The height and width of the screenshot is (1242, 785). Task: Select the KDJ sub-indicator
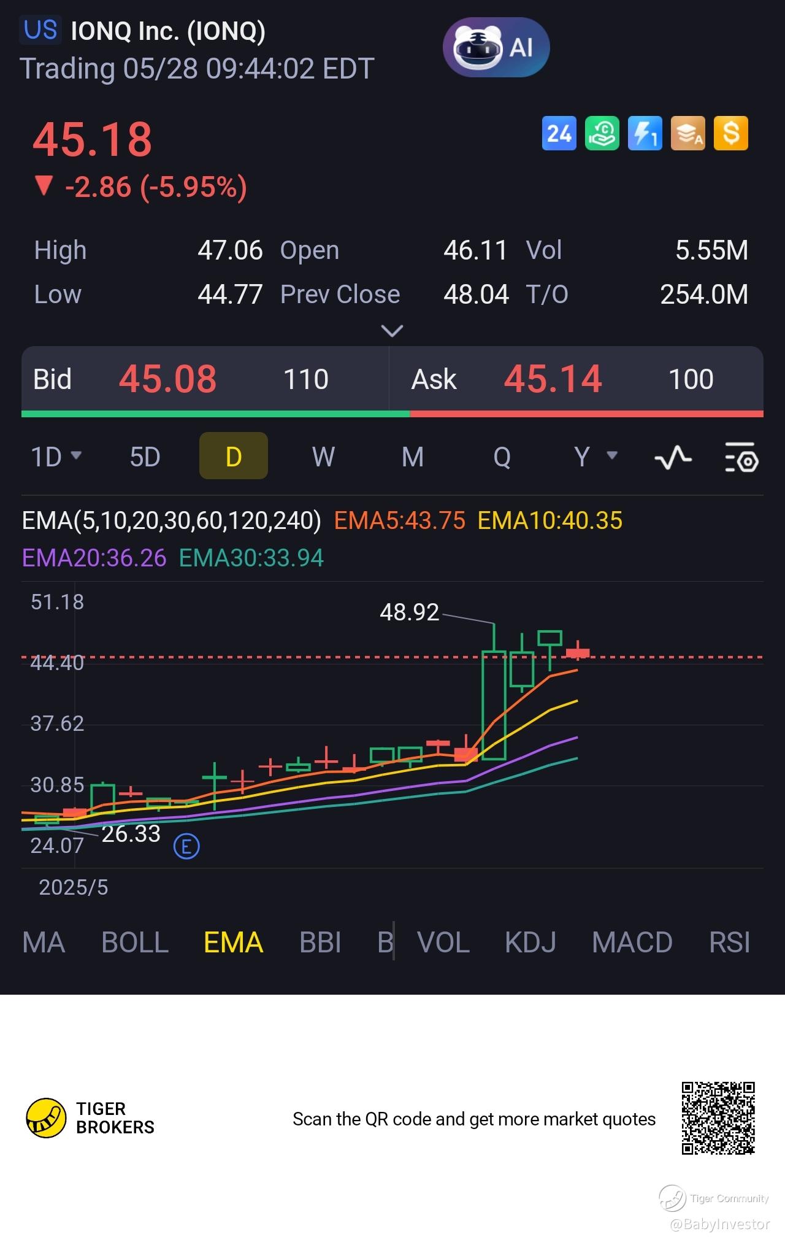point(530,943)
